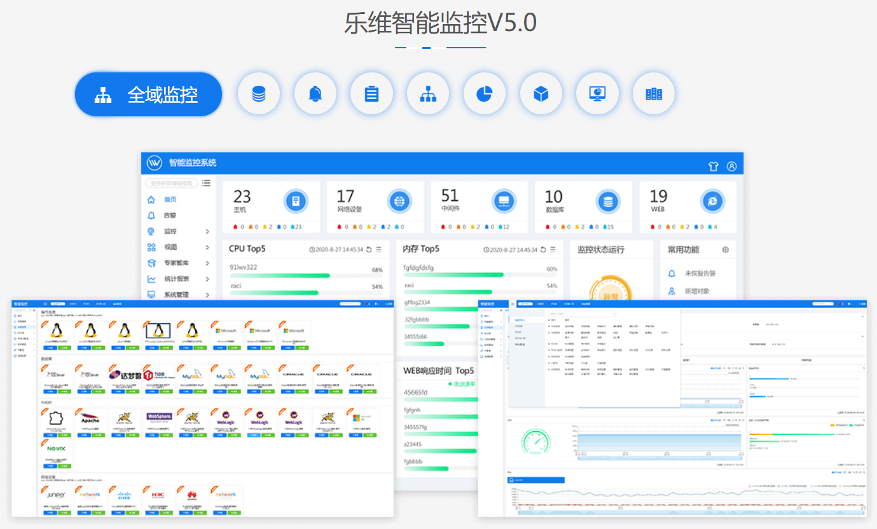
Task: Click the 网络设备 globe card icon
Action: [x=400, y=201]
